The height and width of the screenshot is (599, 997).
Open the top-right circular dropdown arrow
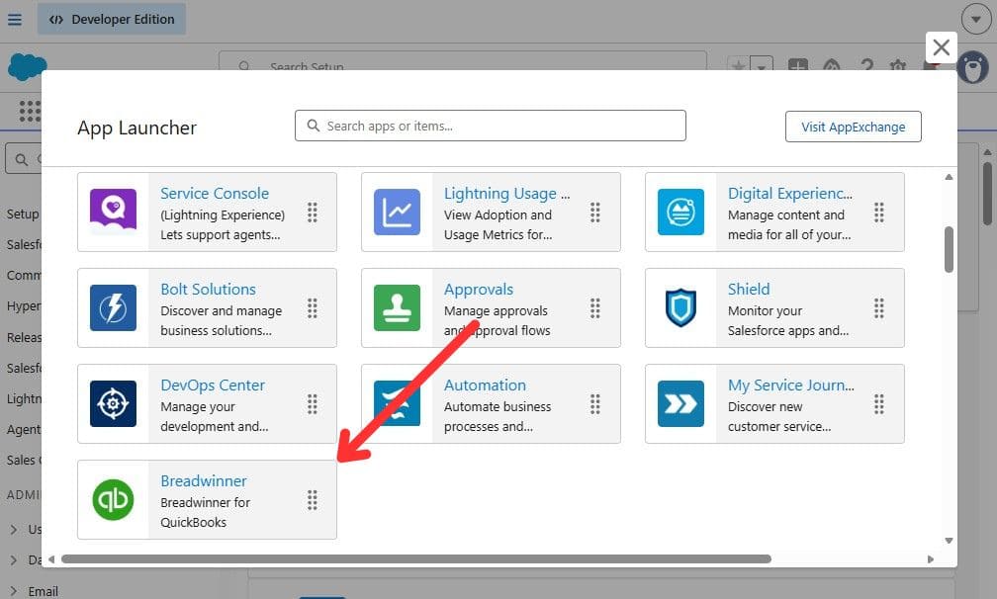point(976,19)
